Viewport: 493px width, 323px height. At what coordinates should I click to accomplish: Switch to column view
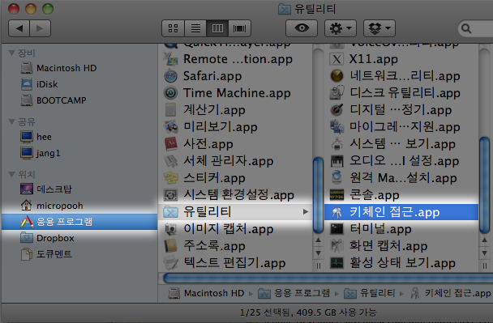click(217, 28)
